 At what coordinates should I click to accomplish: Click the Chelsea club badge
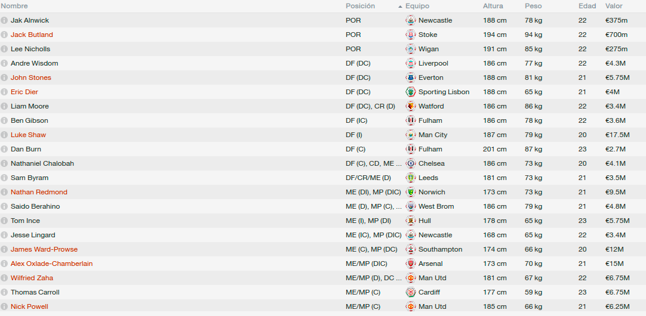(411, 163)
